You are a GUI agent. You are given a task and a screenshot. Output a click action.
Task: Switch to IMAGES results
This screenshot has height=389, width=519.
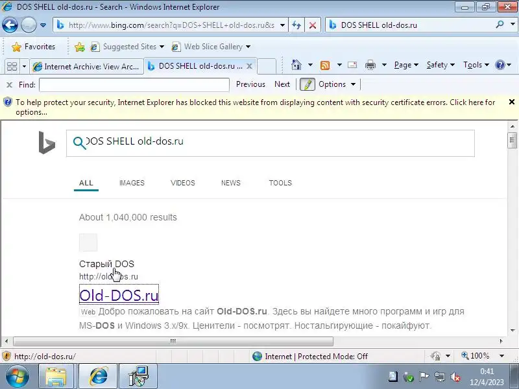coord(132,183)
